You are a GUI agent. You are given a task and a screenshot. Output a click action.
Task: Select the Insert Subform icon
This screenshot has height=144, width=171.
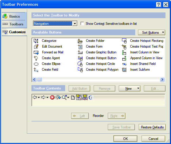[124, 70]
